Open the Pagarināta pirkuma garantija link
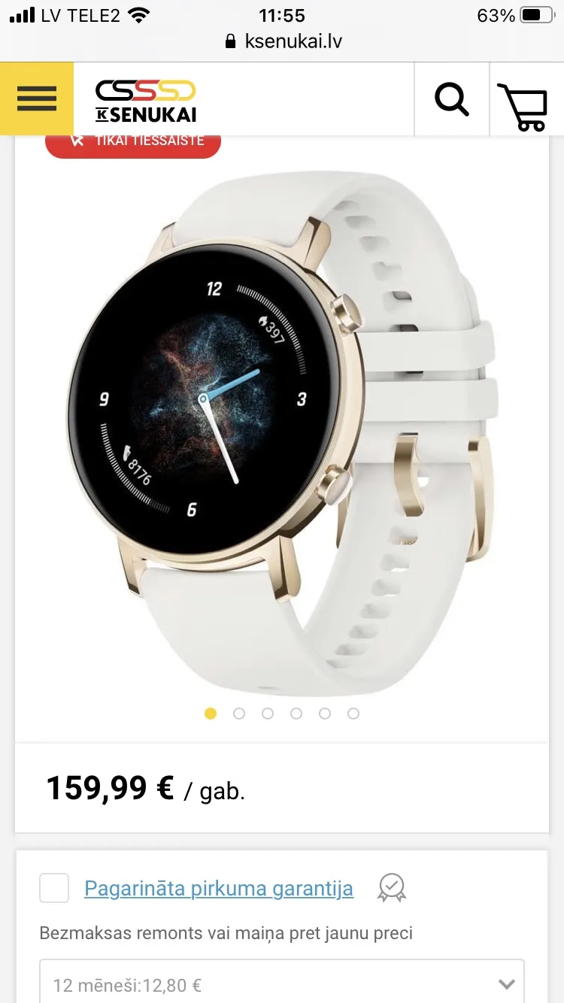564x1003 pixels. [x=219, y=888]
